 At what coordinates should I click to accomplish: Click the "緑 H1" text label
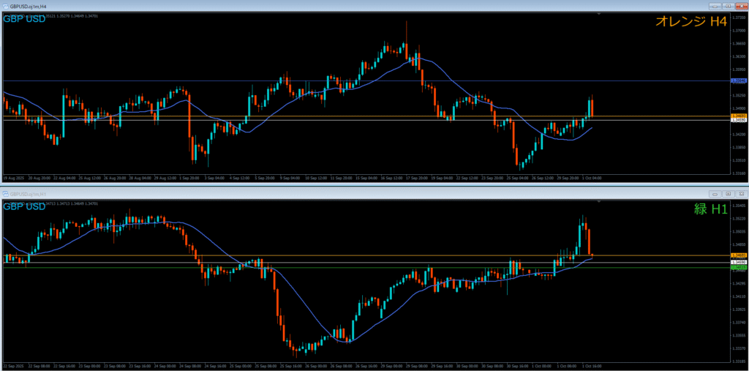point(710,209)
